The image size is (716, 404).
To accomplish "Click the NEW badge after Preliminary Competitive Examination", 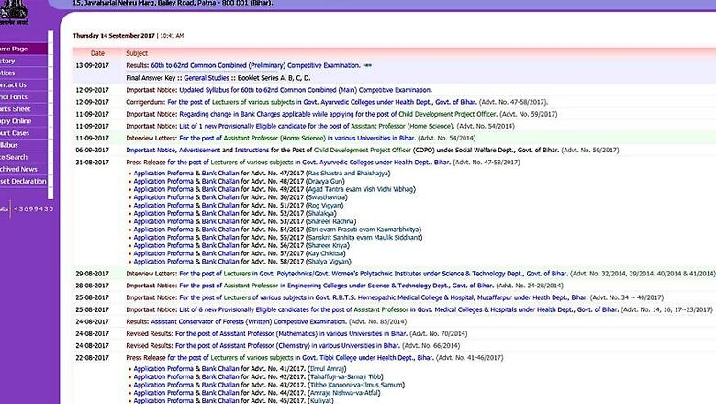I will click(x=367, y=66).
